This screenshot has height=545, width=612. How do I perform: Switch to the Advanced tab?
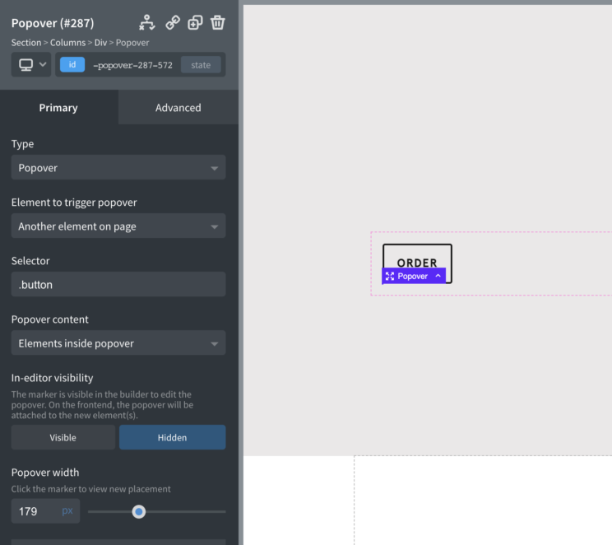pos(178,108)
